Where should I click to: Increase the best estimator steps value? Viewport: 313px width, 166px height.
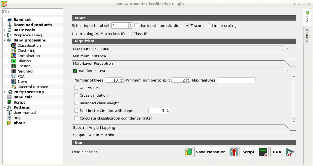click(x=168, y=110)
